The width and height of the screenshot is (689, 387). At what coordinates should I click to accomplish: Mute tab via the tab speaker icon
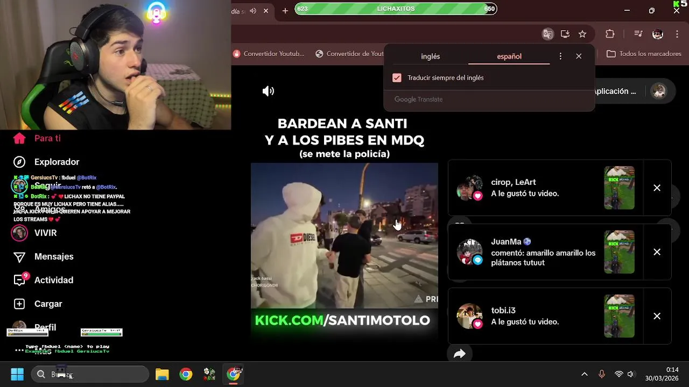tap(252, 11)
